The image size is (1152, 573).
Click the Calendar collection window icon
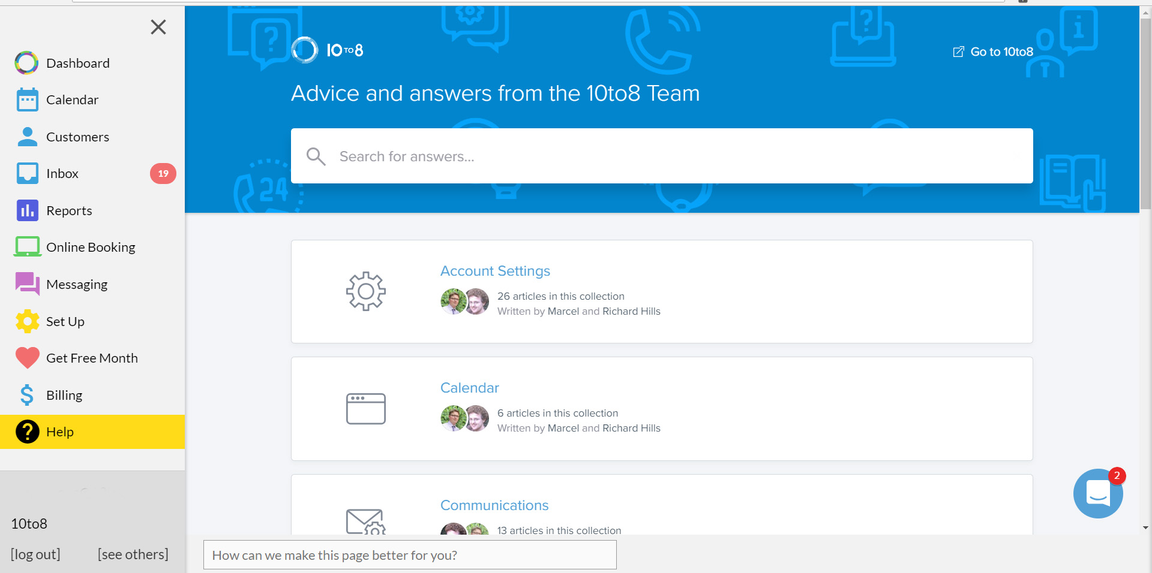(366, 409)
